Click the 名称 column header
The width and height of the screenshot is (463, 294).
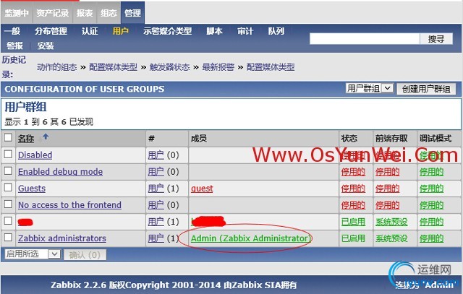pyautogui.click(x=26, y=138)
